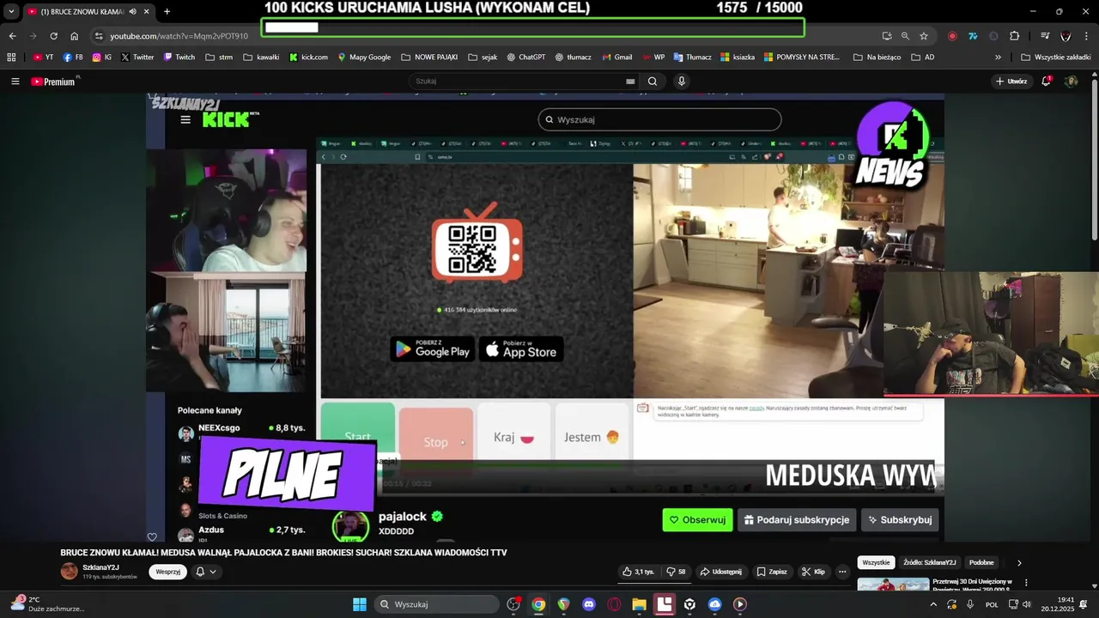
Task: Open the kawałki bookmark folder
Action: pos(261,58)
